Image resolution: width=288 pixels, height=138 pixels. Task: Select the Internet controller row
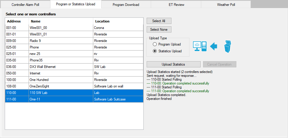pyautogui.click(x=74, y=73)
